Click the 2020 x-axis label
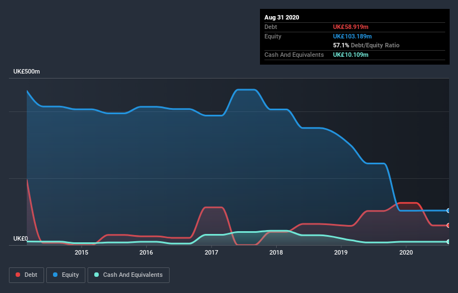This screenshot has width=458, height=293. pyautogui.click(x=406, y=252)
